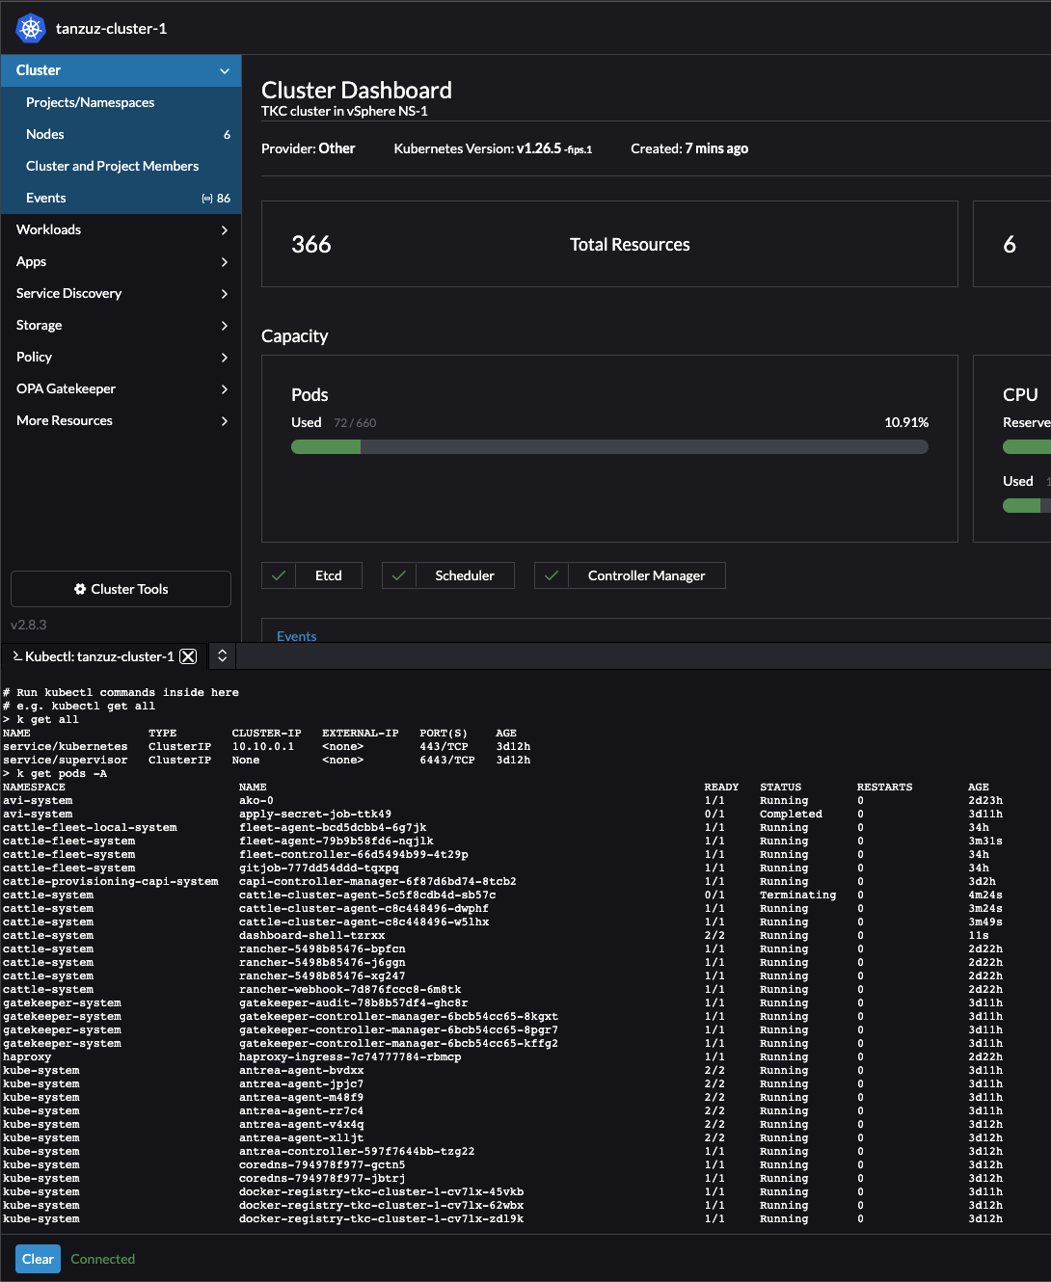Click 'docker-registry-tkc-cluster-1-cv7lx-45vkb' pod name

click(382, 1192)
